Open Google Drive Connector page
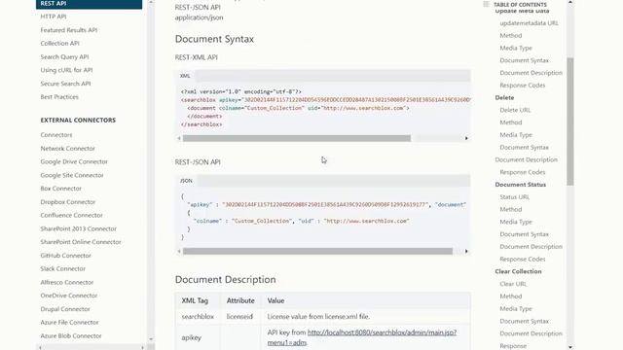623x350 pixels. 74,161
